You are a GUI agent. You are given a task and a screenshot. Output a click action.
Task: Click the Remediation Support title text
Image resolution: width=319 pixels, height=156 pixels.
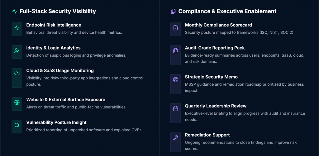pyautogui.click(x=207, y=135)
